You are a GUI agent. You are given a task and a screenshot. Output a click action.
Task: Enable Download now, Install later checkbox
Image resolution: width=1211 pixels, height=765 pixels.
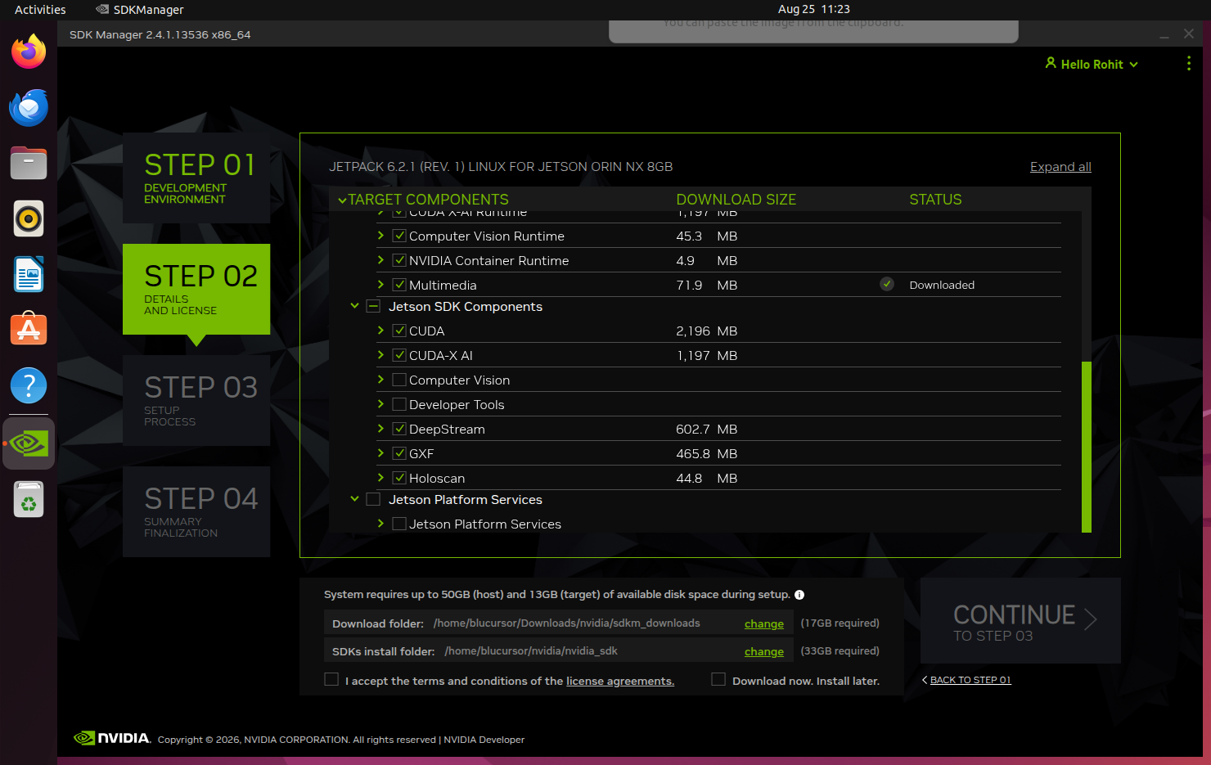coord(718,679)
